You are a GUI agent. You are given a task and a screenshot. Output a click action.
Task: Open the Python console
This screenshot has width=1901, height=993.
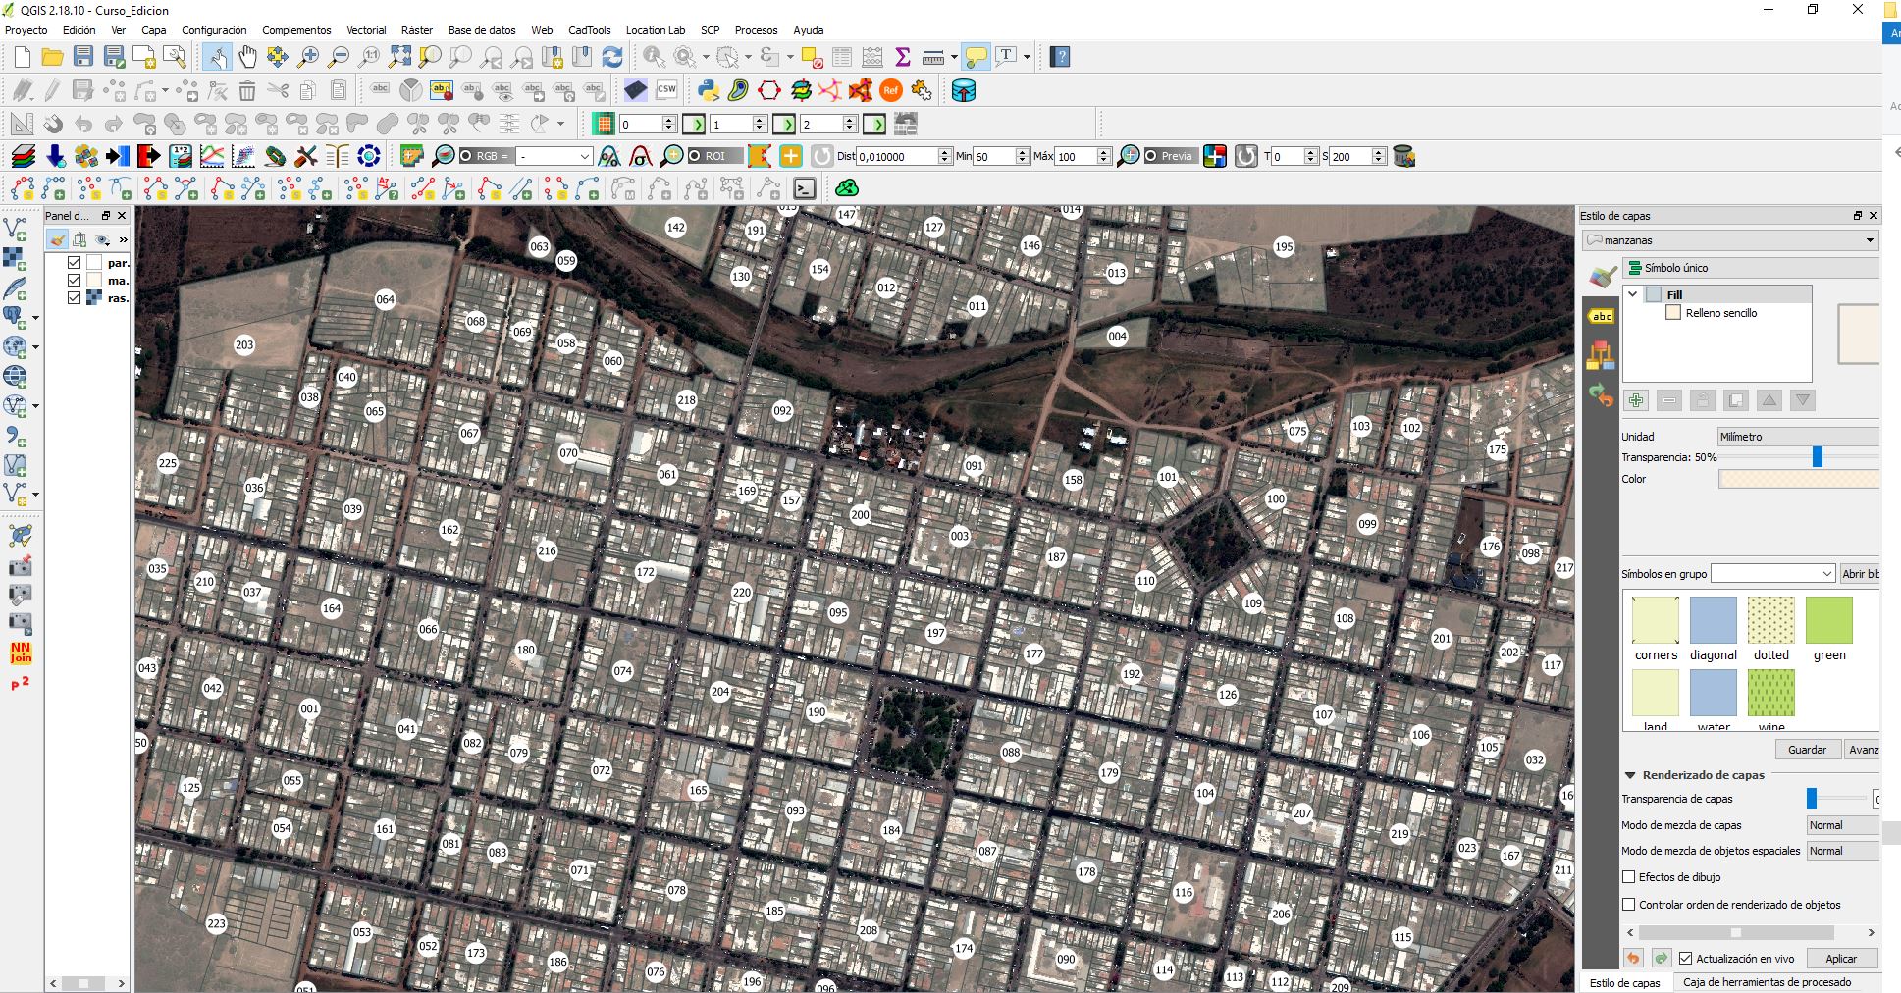(x=708, y=90)
